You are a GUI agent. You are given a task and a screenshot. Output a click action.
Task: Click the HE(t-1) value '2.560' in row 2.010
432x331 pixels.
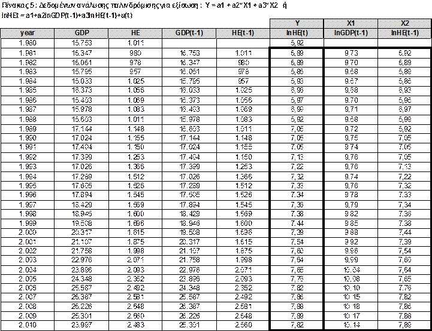(x=243, y=325)
